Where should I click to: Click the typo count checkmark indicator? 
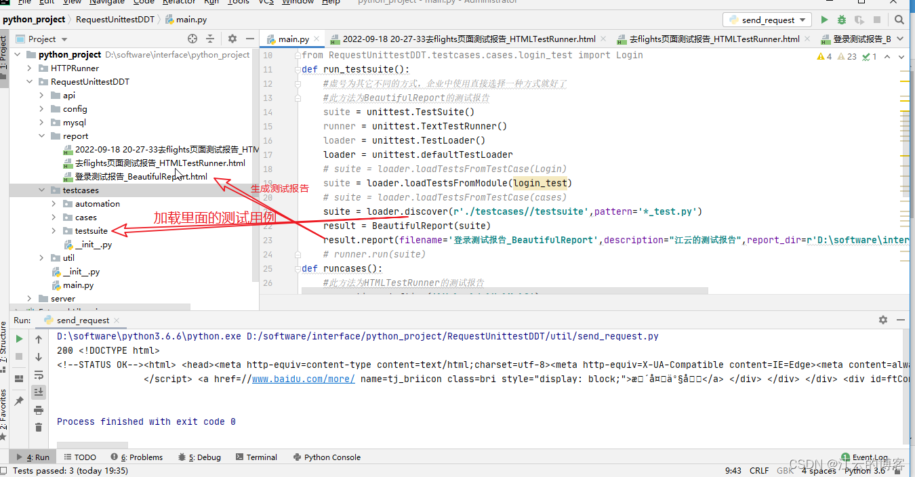(x=870, y=57)
